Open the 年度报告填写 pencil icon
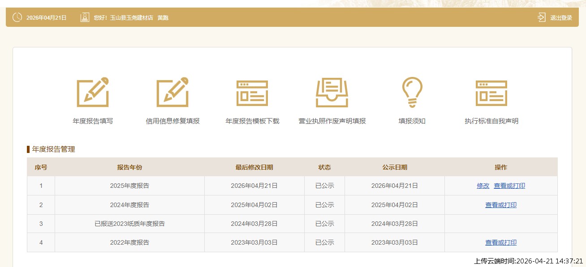The height and width of the screenshot is (267, 586). [x=93, y=92]
